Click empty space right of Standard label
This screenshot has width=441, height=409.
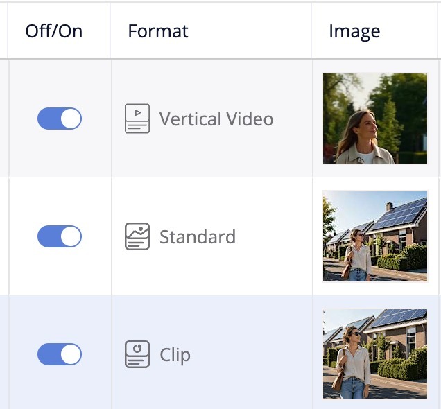click(x=273, y=236)
